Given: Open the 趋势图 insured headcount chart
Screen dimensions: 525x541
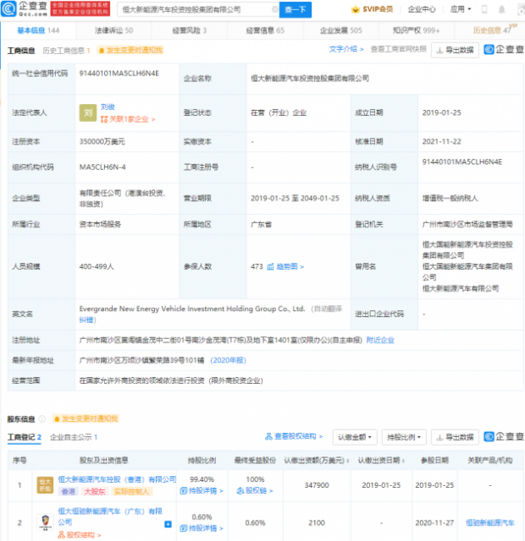Looking at the screenshot, I should click(288, 265).
